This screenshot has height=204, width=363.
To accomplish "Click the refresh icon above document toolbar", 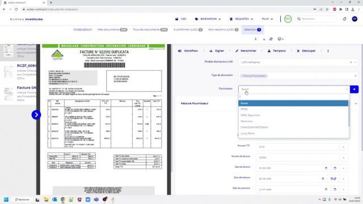I will point(271,39).
